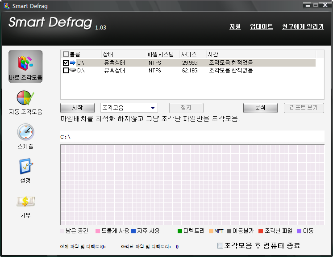Click D:\ row NTFS file system
The width and height of the screenshot is (333, 257).
[155, 70]
